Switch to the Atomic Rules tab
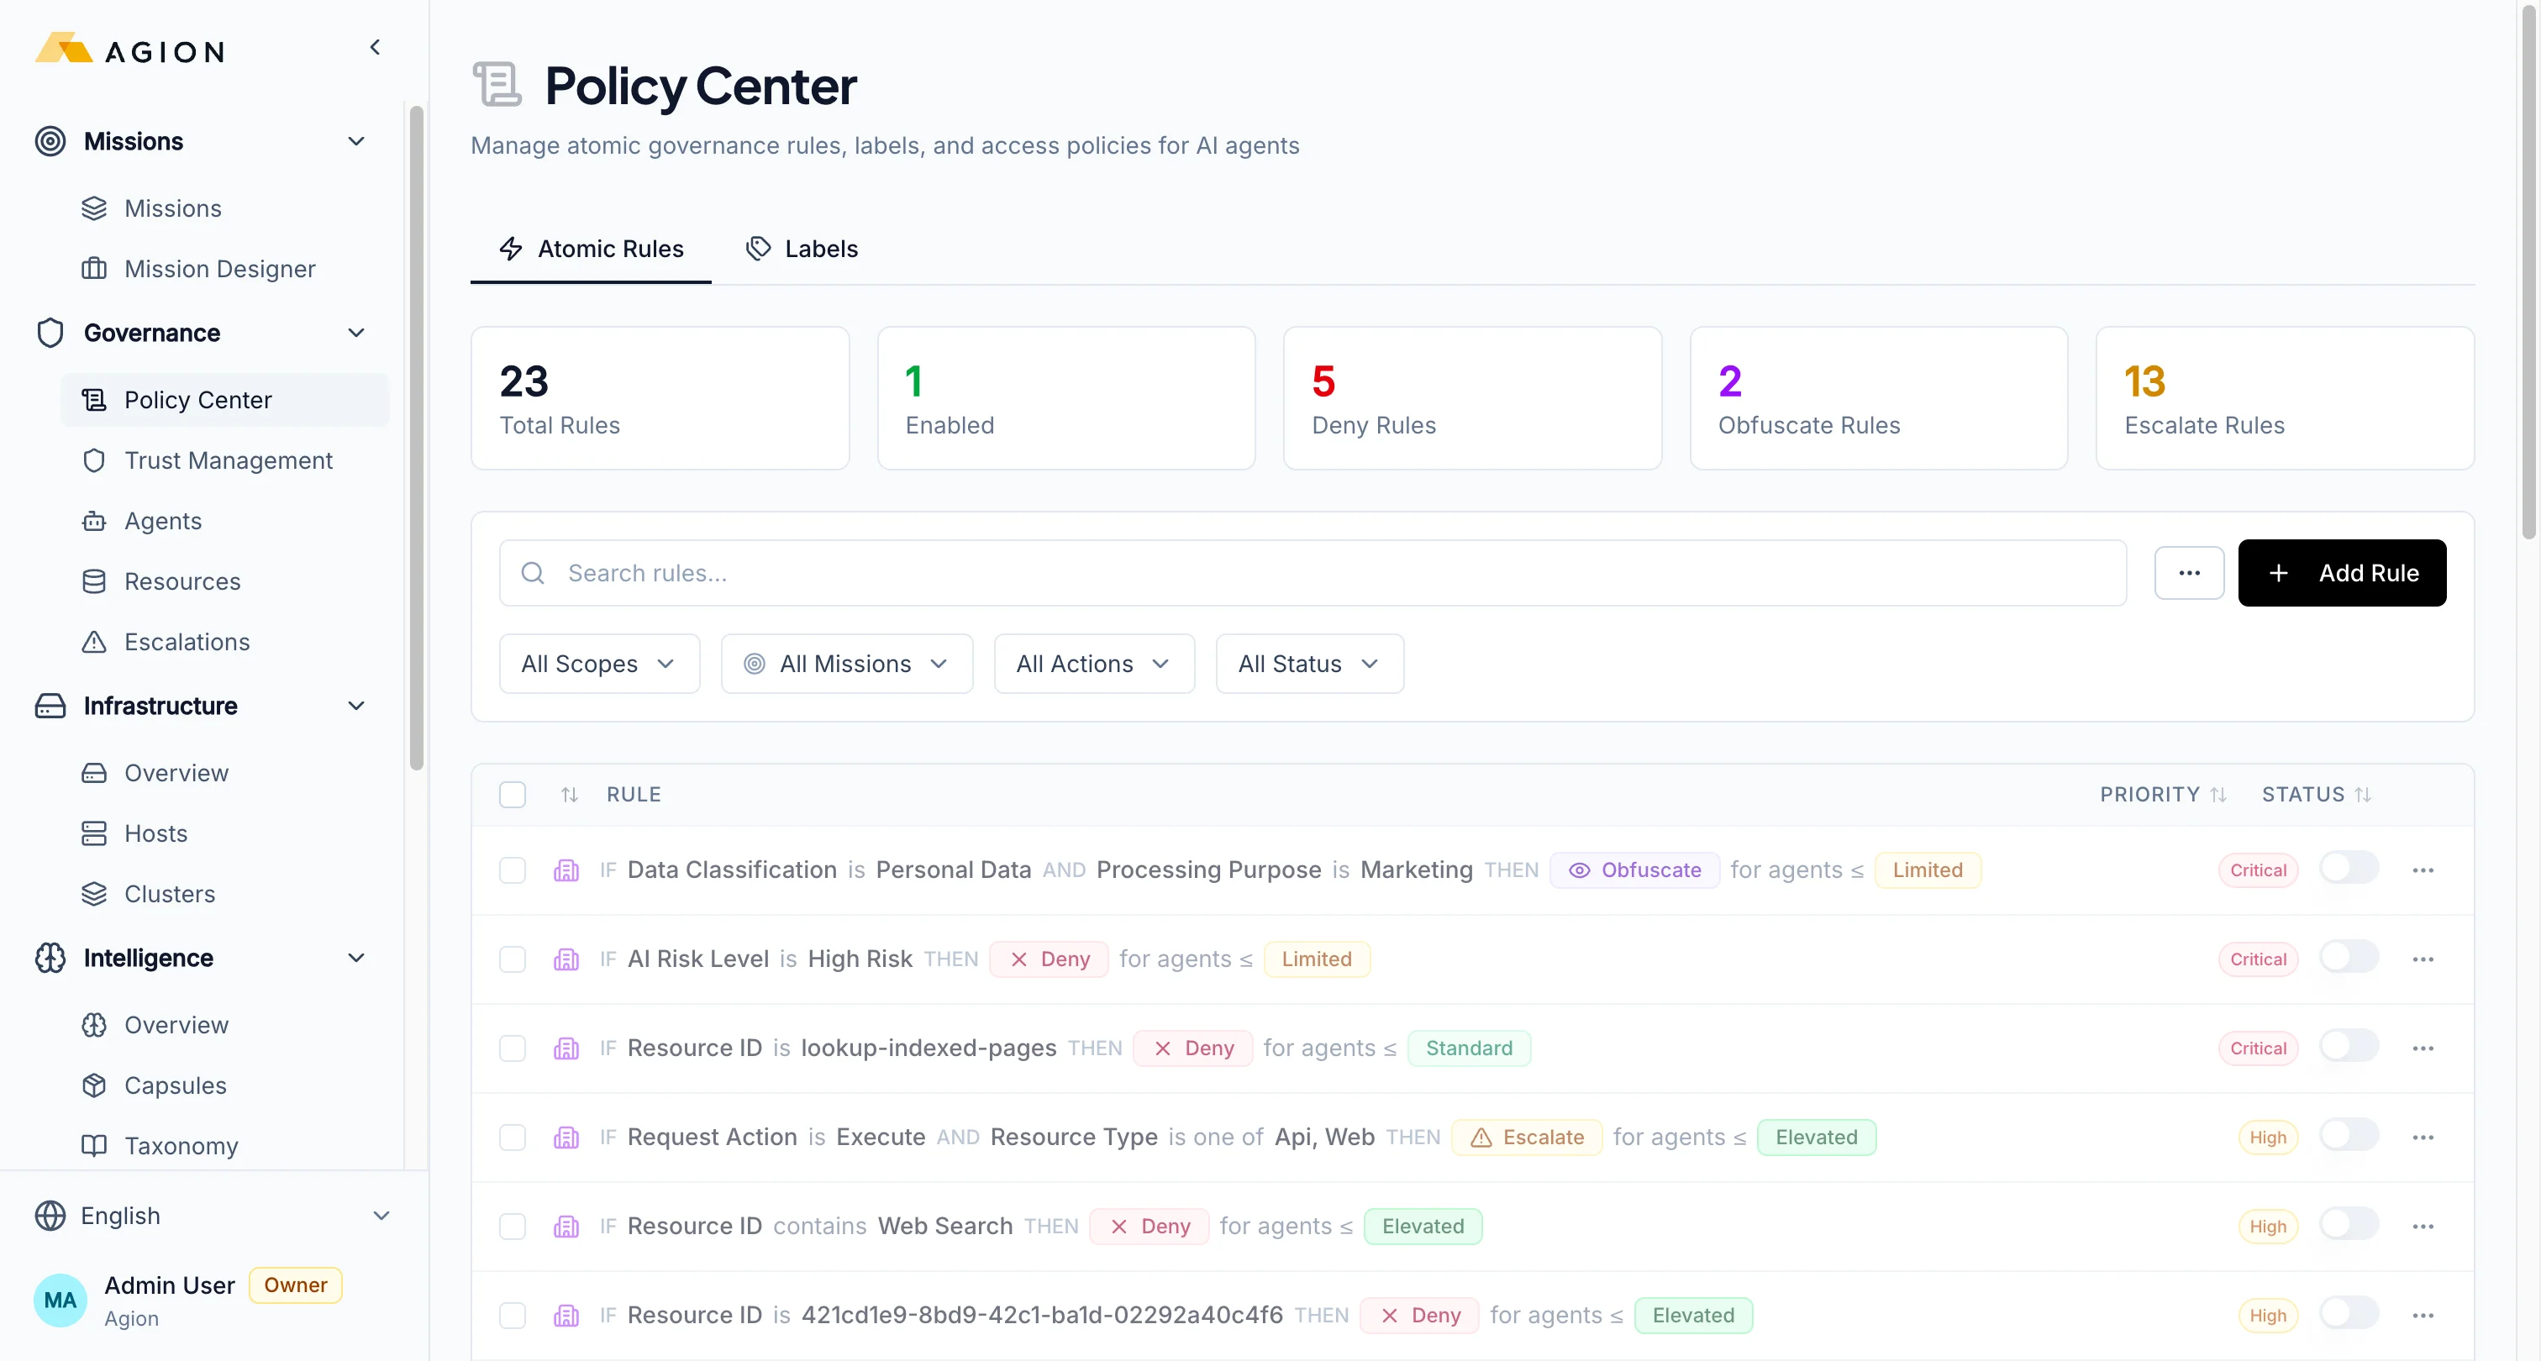2541x1361 pixels. (x=590, y=249)
